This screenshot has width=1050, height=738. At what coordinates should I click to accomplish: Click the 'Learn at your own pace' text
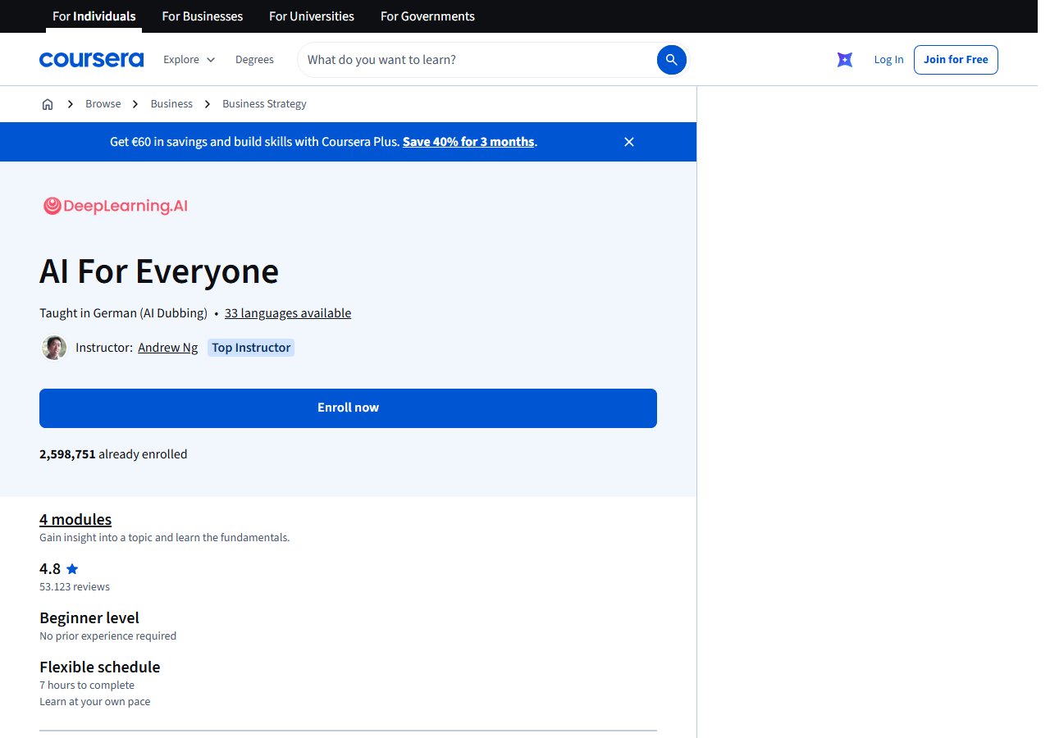tap(95, 702)
